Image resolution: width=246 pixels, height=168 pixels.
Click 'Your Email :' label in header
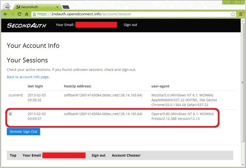coord(65,25)
